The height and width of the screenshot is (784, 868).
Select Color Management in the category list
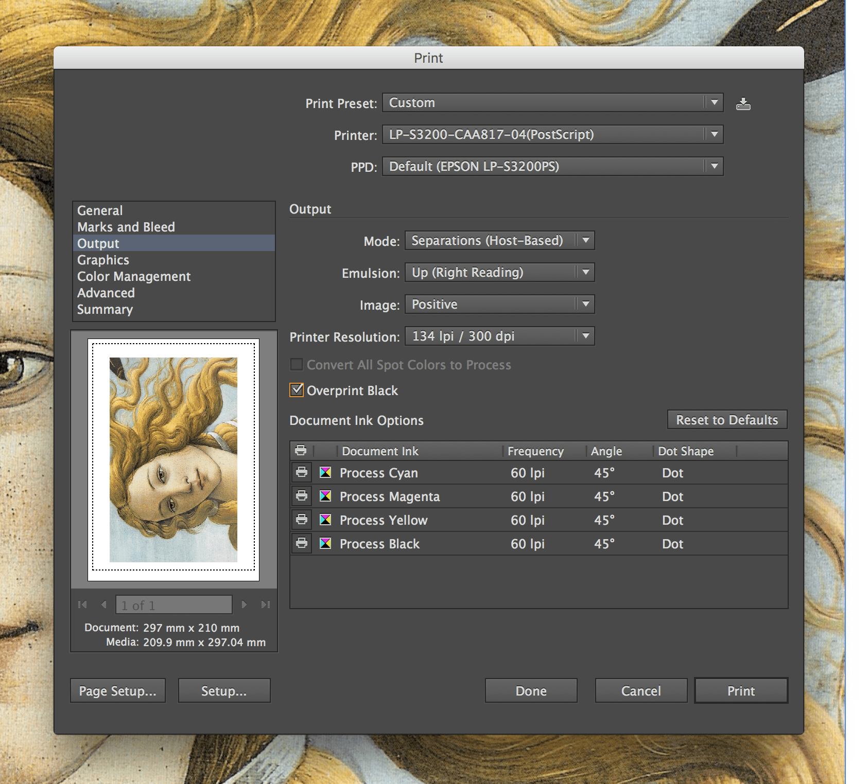[134, 276]
